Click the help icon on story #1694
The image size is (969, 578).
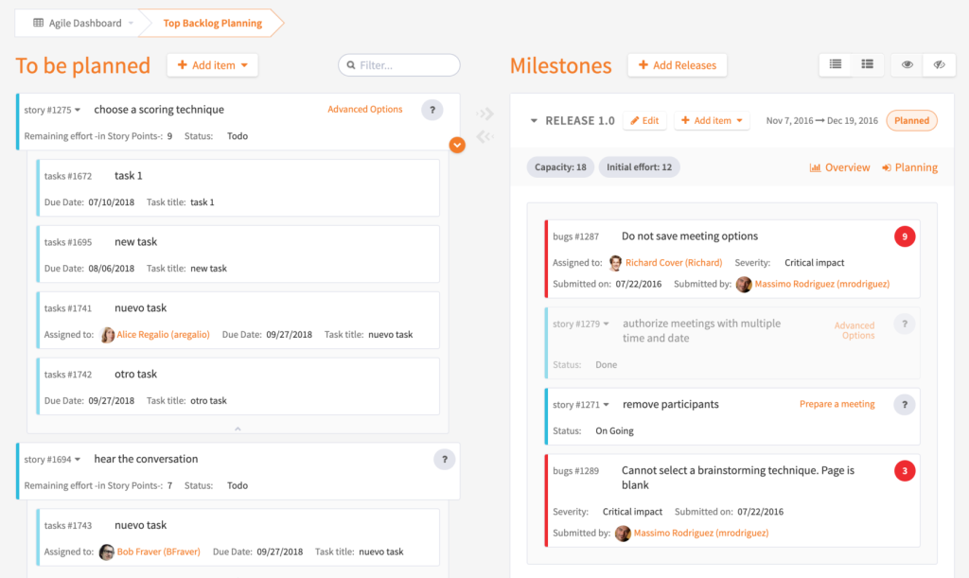pos(444,459)
